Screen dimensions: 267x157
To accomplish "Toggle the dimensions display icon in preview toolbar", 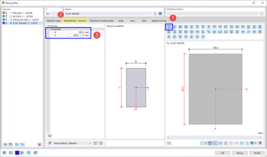I will (x=210, y=143).
